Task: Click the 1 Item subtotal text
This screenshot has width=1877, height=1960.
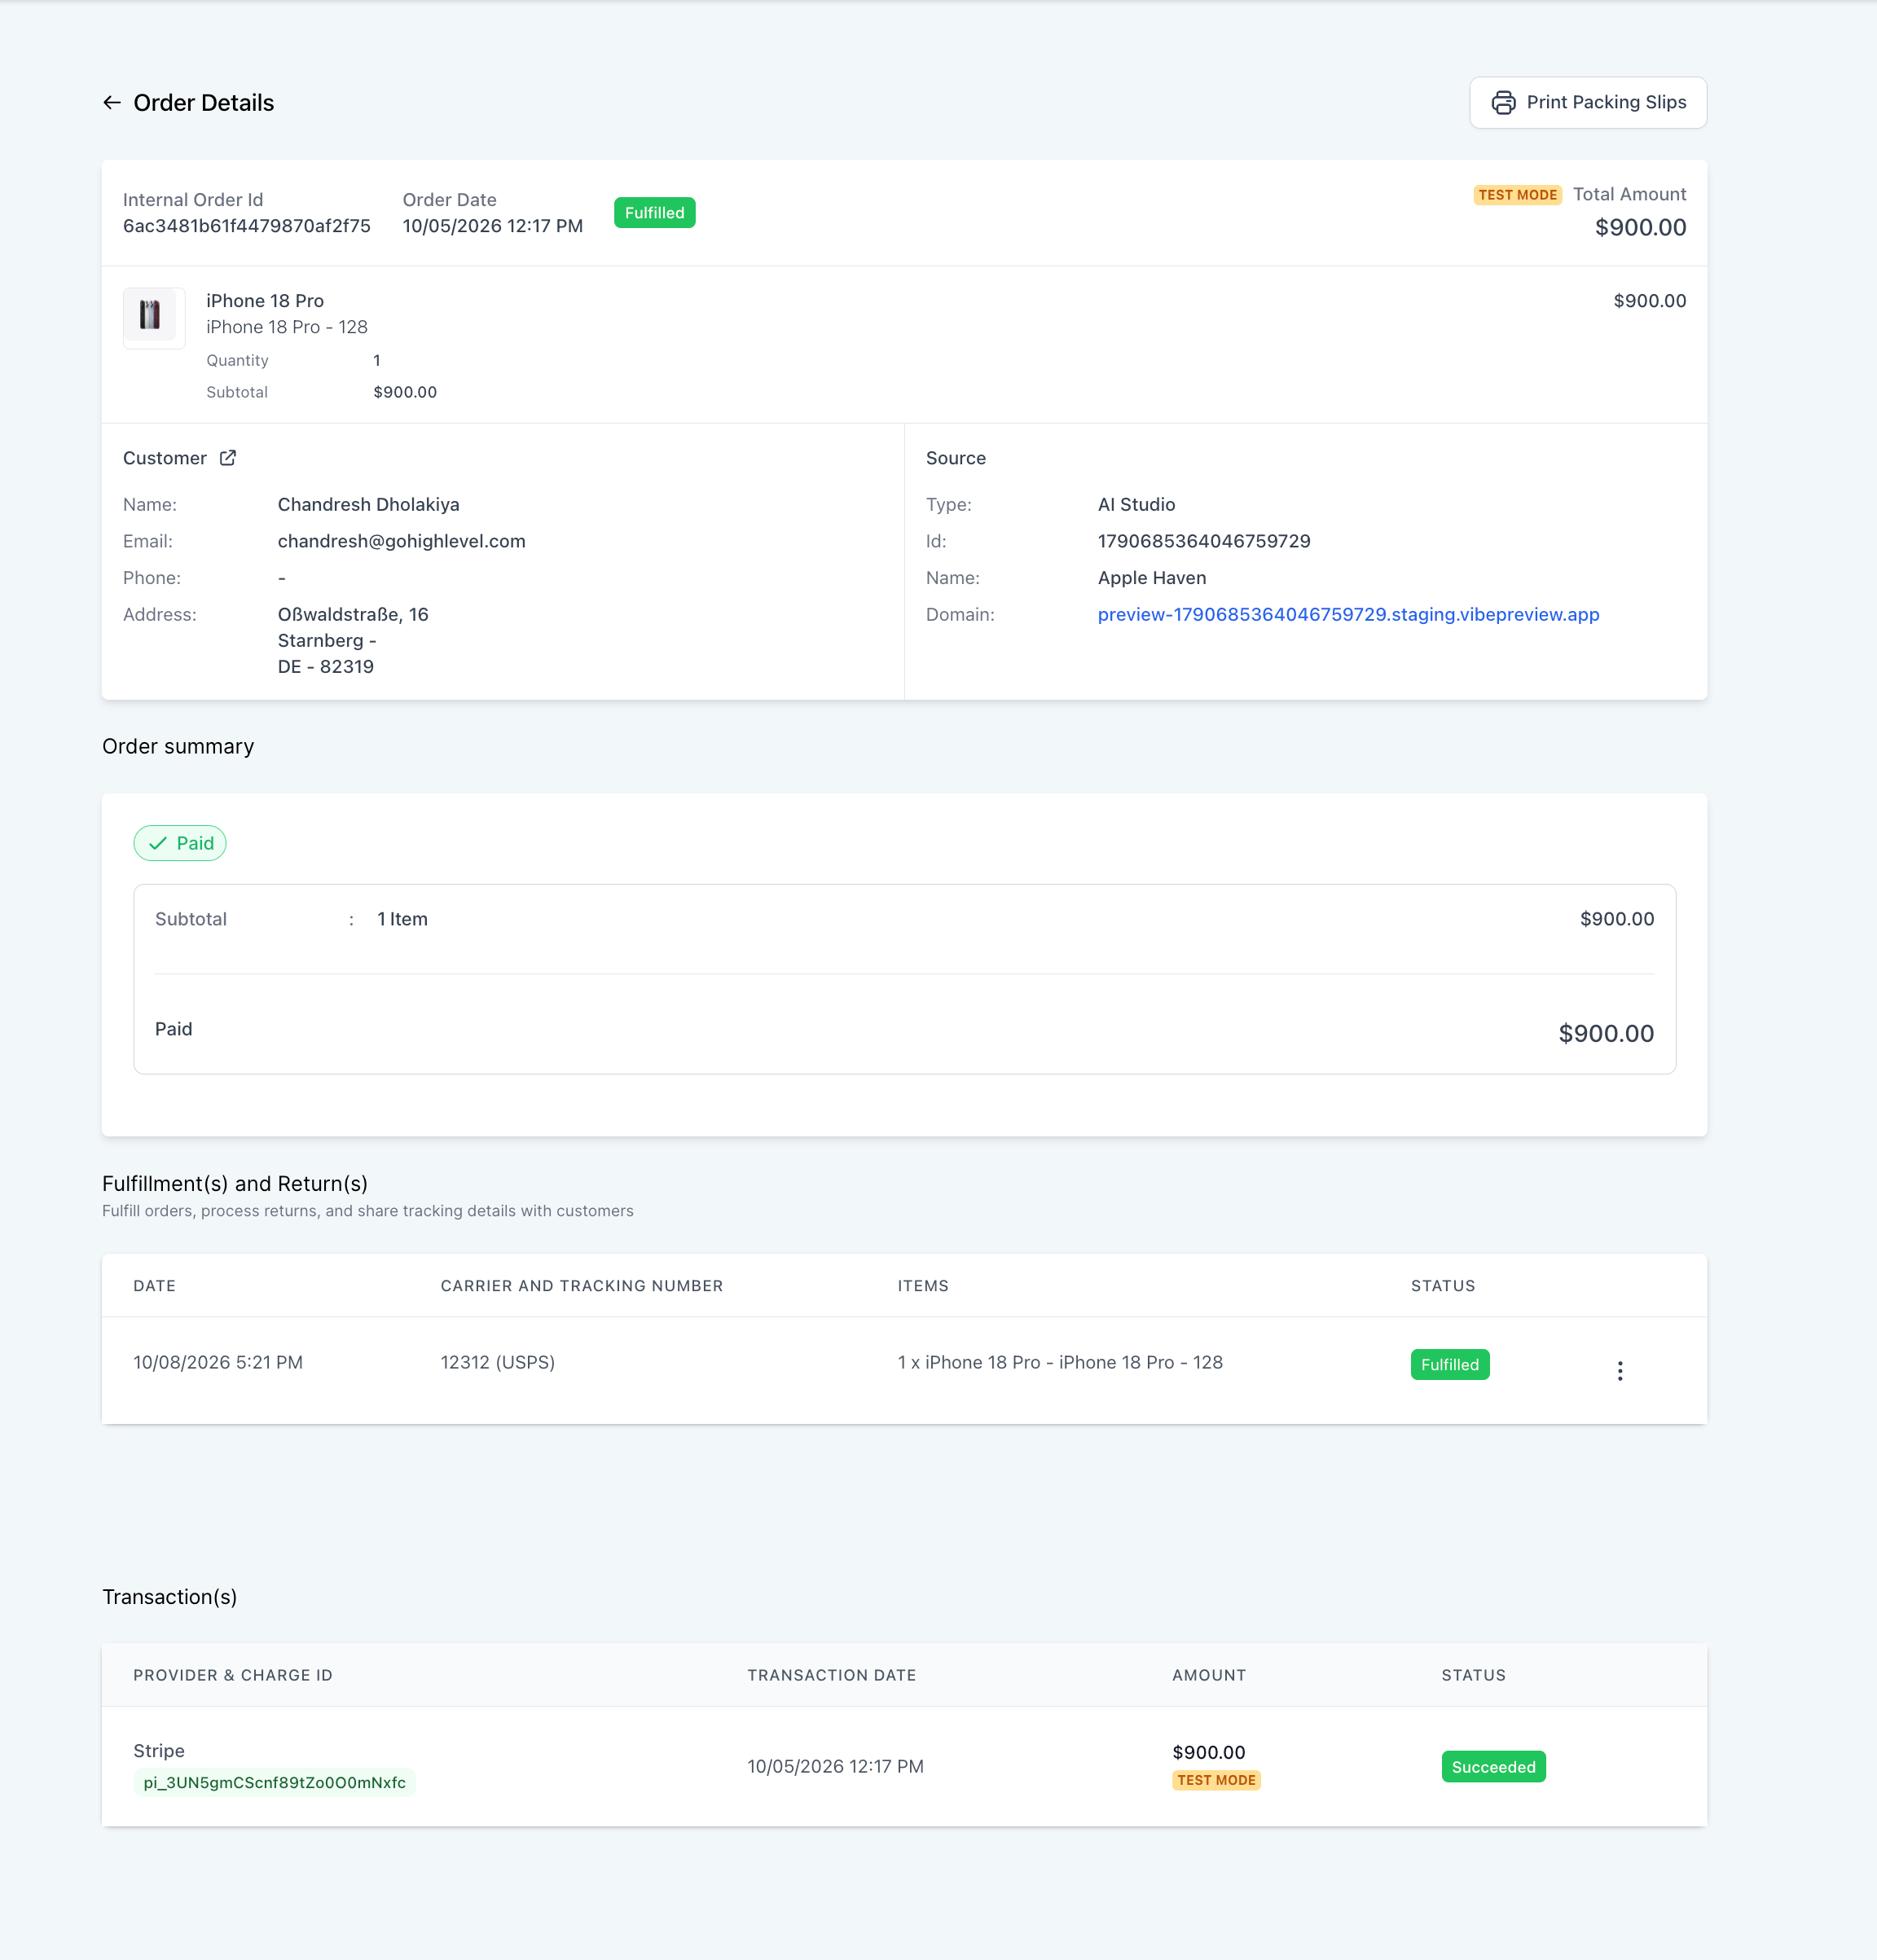Action: (402, 919)
